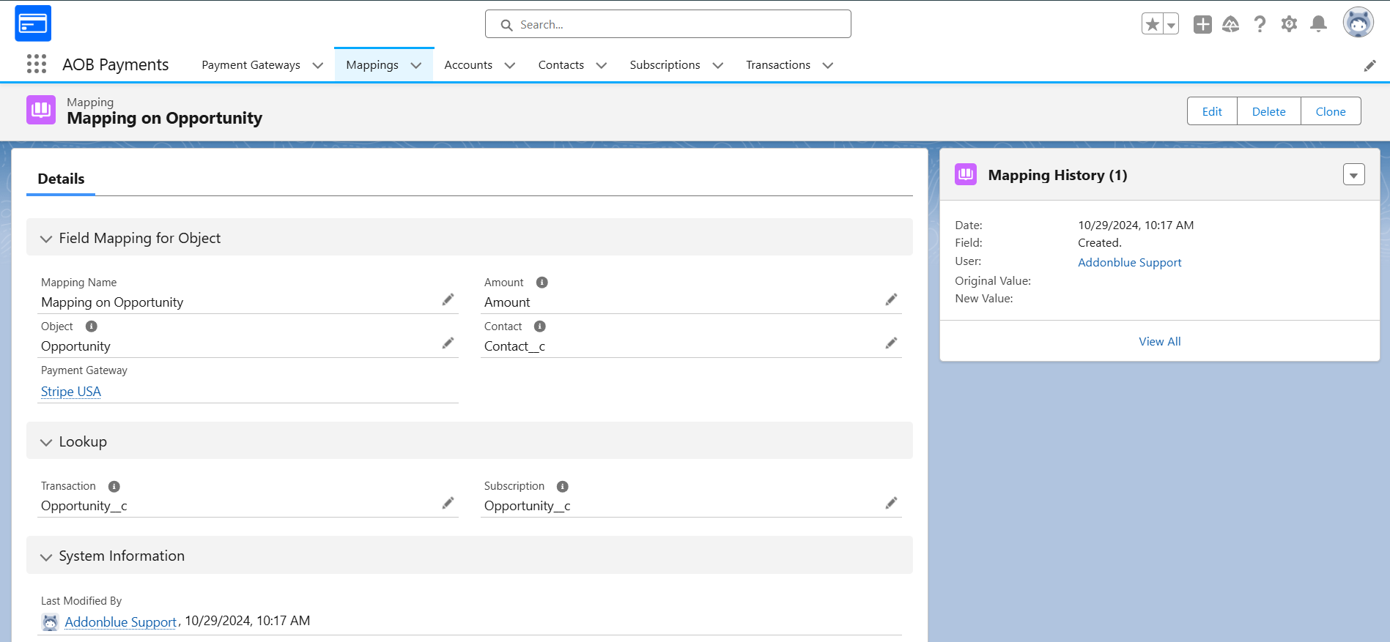Open the Trailhead guidance icon
Image resolution: width=1390 pixels, height=642 pixels.
point(1231,24)
